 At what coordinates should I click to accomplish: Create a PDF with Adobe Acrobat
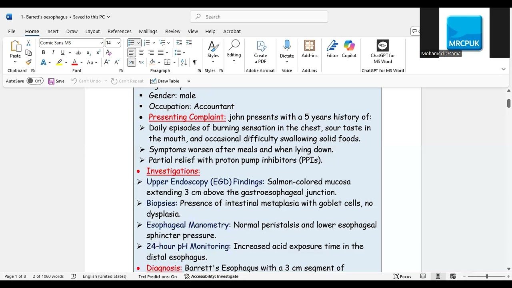click(260, 52)
